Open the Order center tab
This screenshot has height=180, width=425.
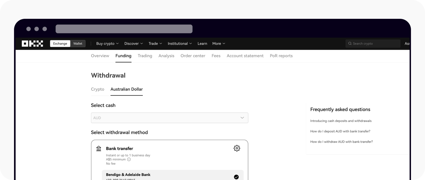[x=193, y=56]
